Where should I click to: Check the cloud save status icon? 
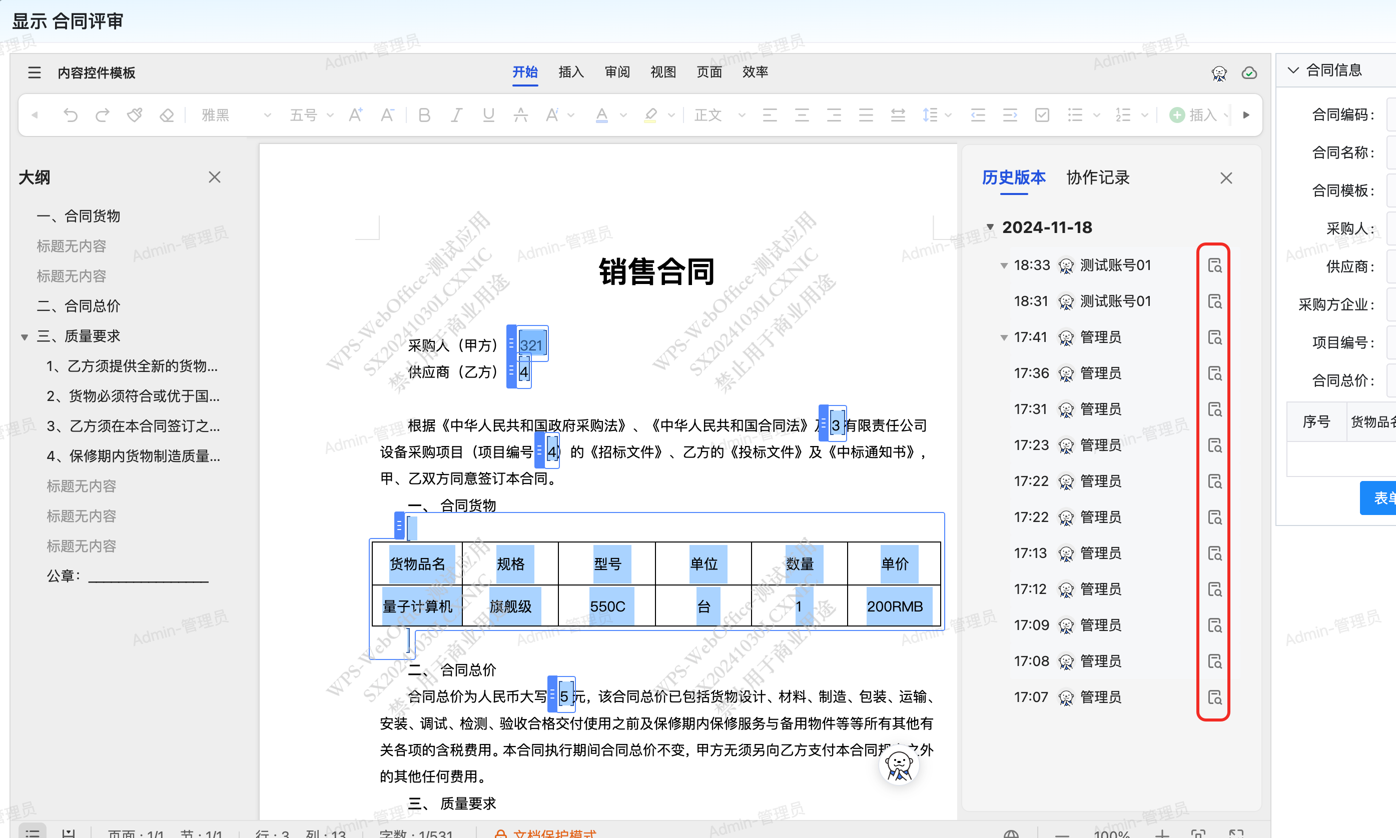click(1249, 73)
